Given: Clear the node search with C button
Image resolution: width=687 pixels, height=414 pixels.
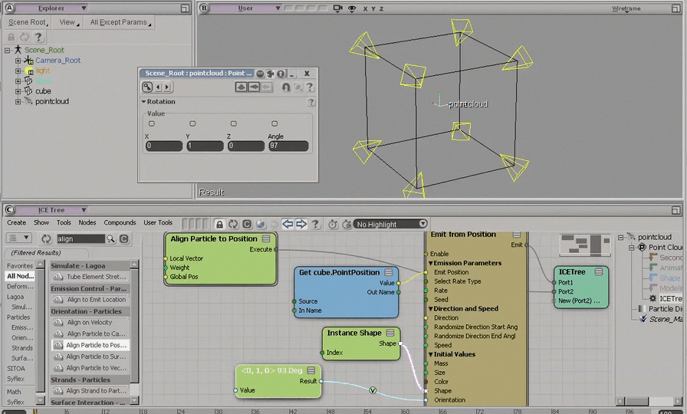Looking at the screenshot, I should tap(124, 238).
